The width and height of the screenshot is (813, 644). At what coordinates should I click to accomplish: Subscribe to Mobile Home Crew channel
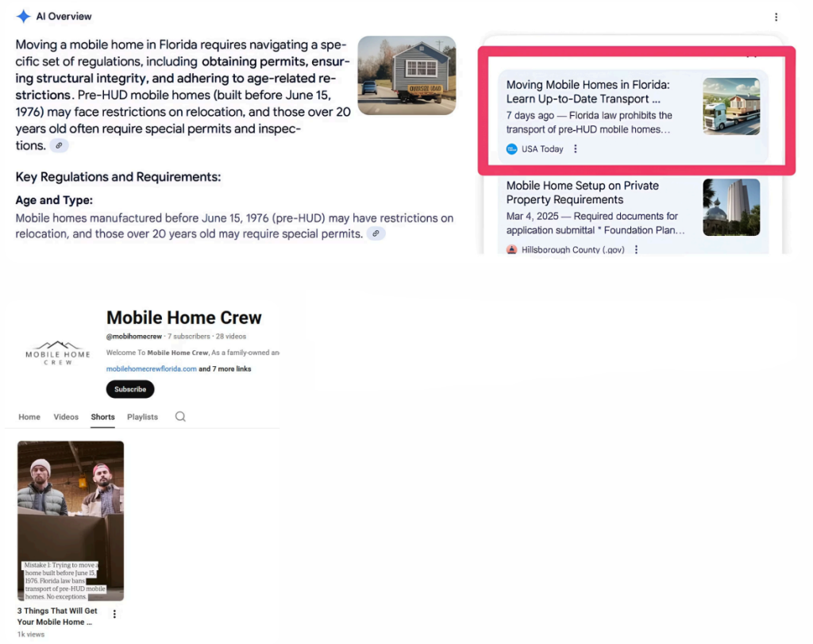pyautogui.click(x=130, y=389)
